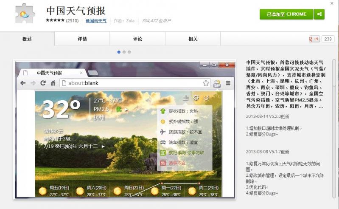Click the refresh icon in weather popup
This screenshot has height=209, width=339.
coord(206,98)
